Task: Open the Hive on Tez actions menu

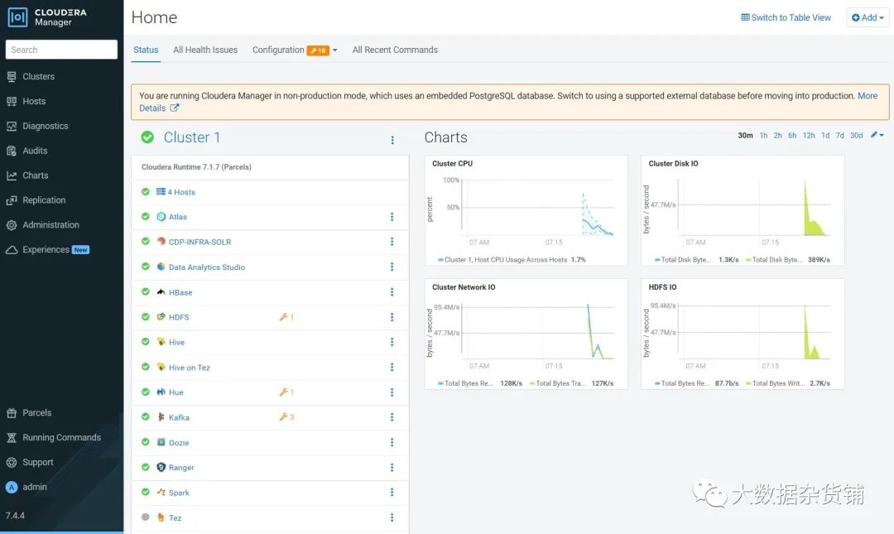Action: (392, 368)
